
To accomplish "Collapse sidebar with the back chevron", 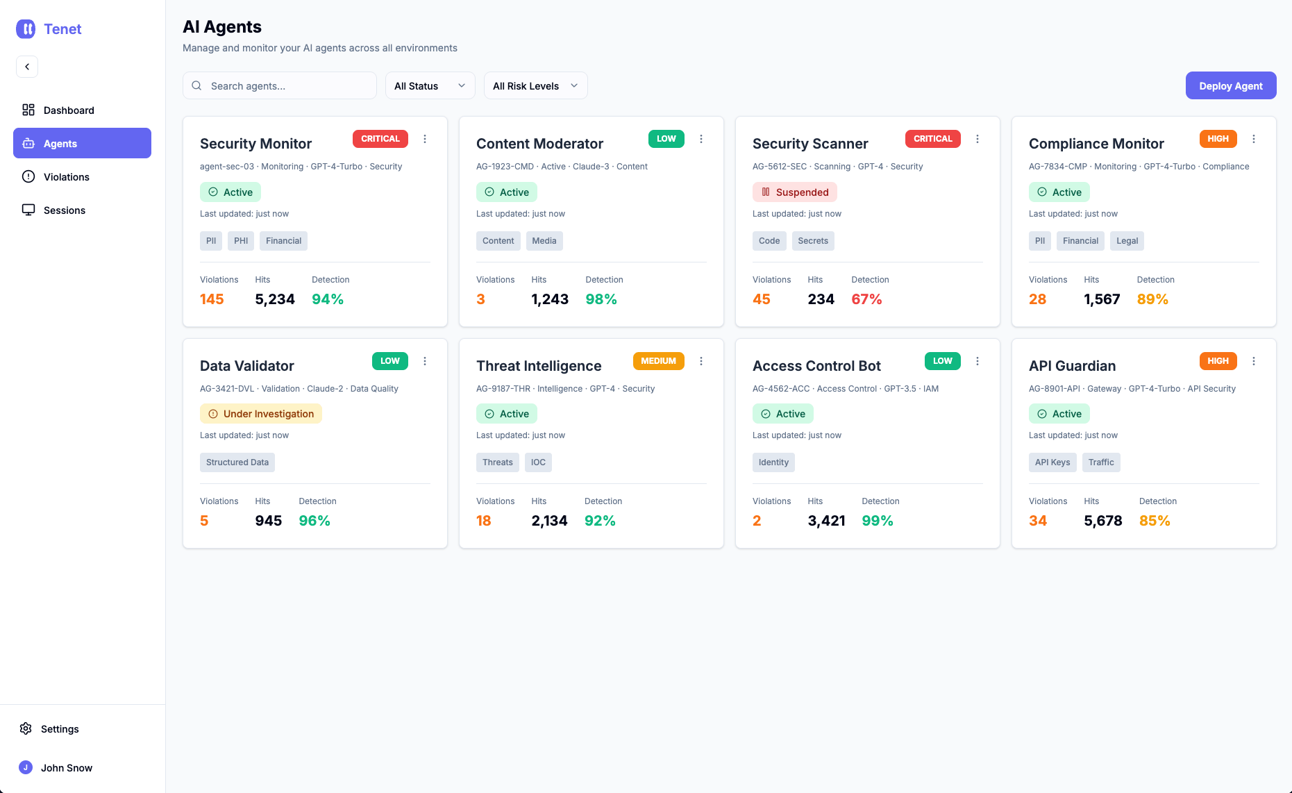I will (x=27, y=67).
